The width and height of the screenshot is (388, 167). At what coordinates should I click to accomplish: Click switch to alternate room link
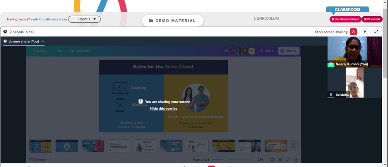click(49, 19)
